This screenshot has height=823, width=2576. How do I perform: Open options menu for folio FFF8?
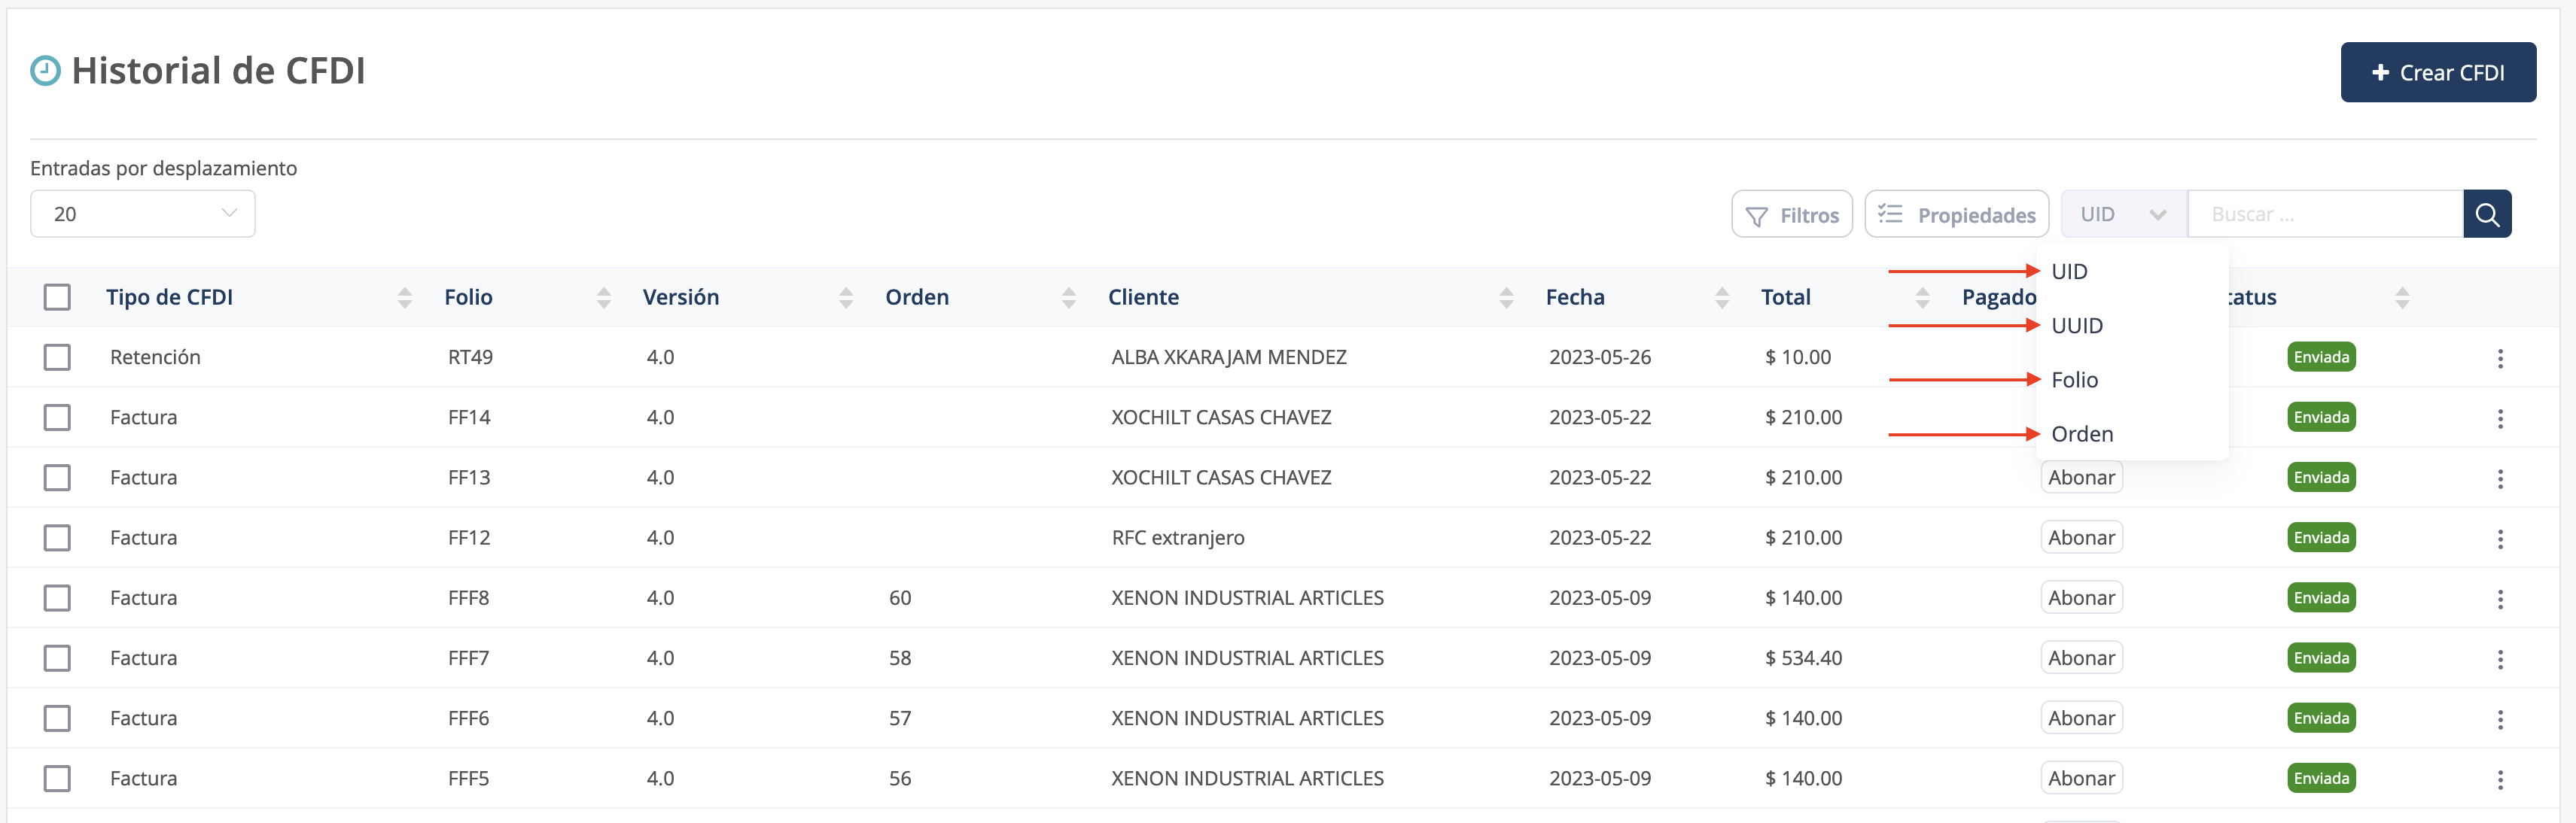click(2500, 598)
